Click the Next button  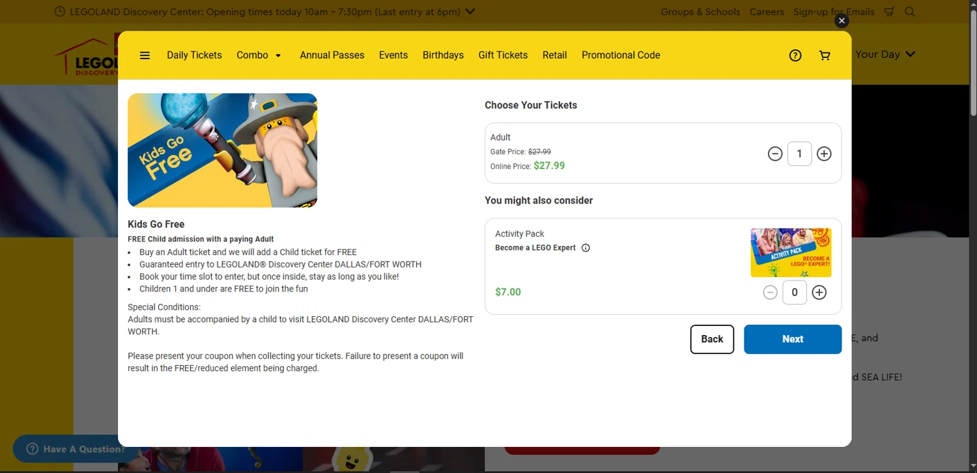tap(793, 339)
